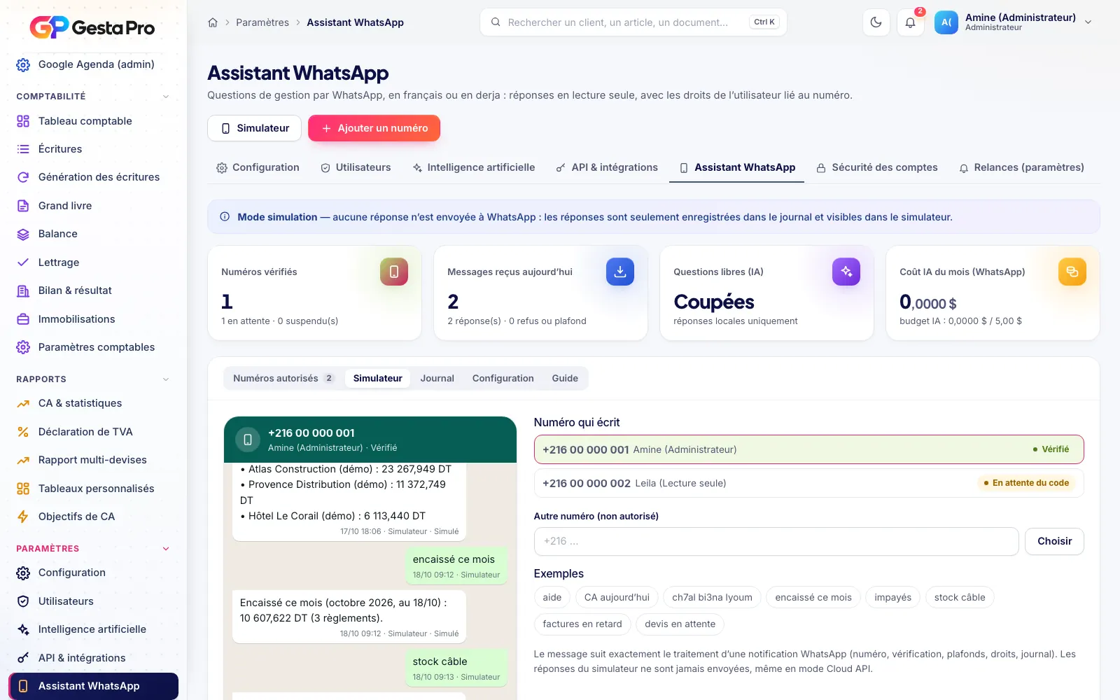
Task: Select the Numéros autorisés sub-tab
Action: pos(283,378)
